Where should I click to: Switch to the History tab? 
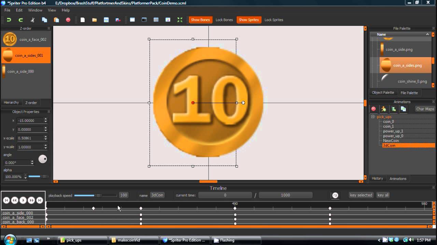point(377,178)
